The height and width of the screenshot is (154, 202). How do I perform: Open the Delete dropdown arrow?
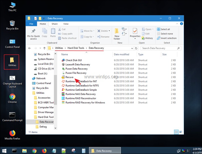tap(109, 31)
